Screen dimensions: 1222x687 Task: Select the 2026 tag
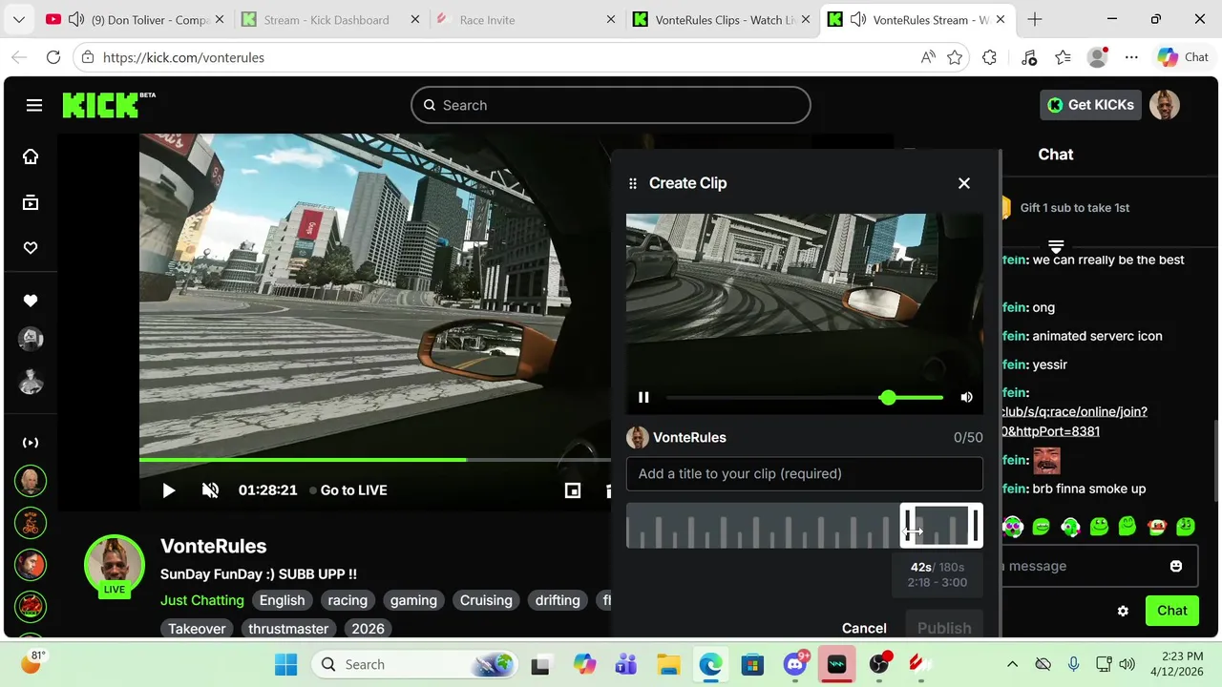point(368,629)
